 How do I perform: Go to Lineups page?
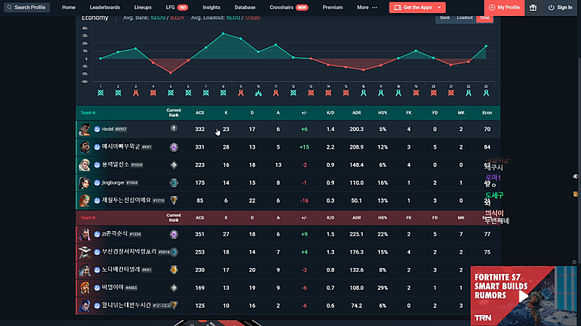[142, 7]
